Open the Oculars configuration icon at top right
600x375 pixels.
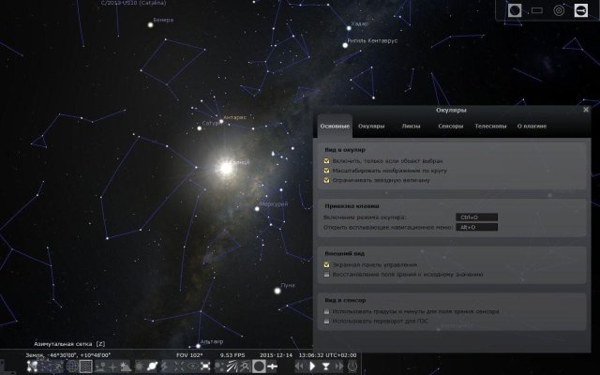point(581,10)
